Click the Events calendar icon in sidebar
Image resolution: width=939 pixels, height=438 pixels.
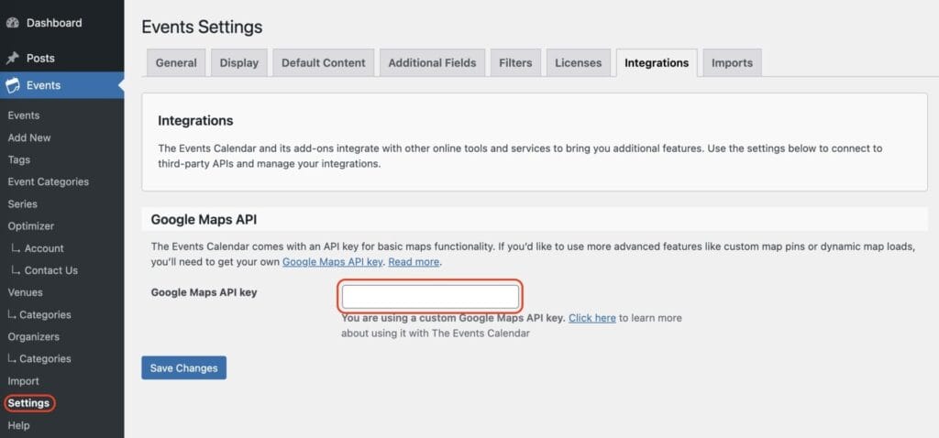pyautogui.click(x=13, y=85)
